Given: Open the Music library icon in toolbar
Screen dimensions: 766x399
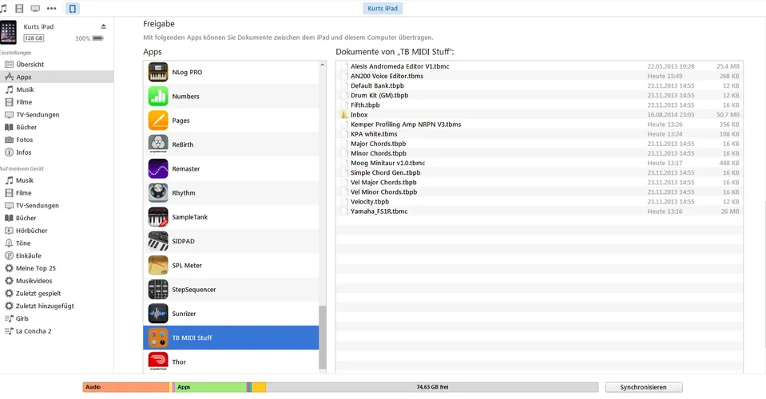Looking at the screenshot, I should click(x=3, y=8).
